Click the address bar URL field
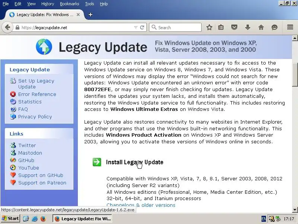298x224 pixels. (x=76, y=27)
